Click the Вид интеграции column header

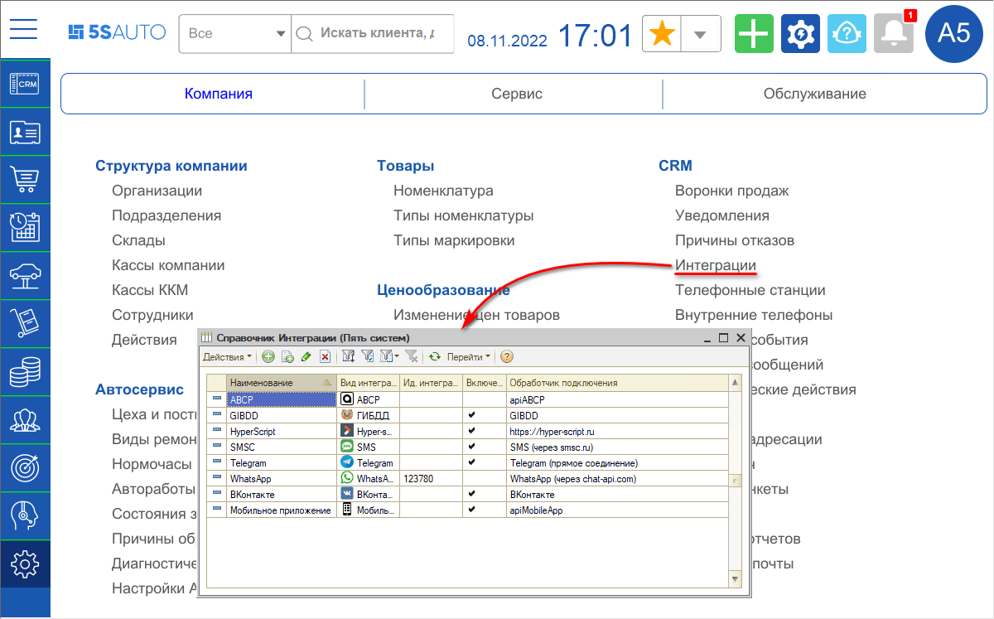coord(369,383)
